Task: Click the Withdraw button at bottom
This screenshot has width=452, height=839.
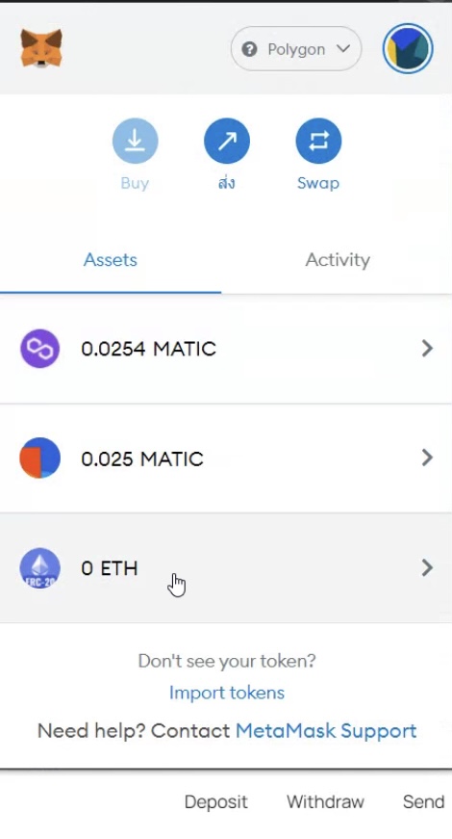Action: point(325,801)
